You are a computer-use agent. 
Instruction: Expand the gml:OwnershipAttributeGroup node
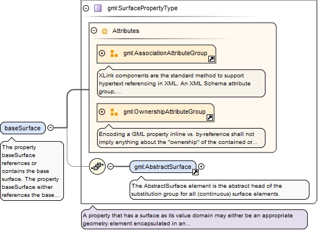click(x=102, y=112)
